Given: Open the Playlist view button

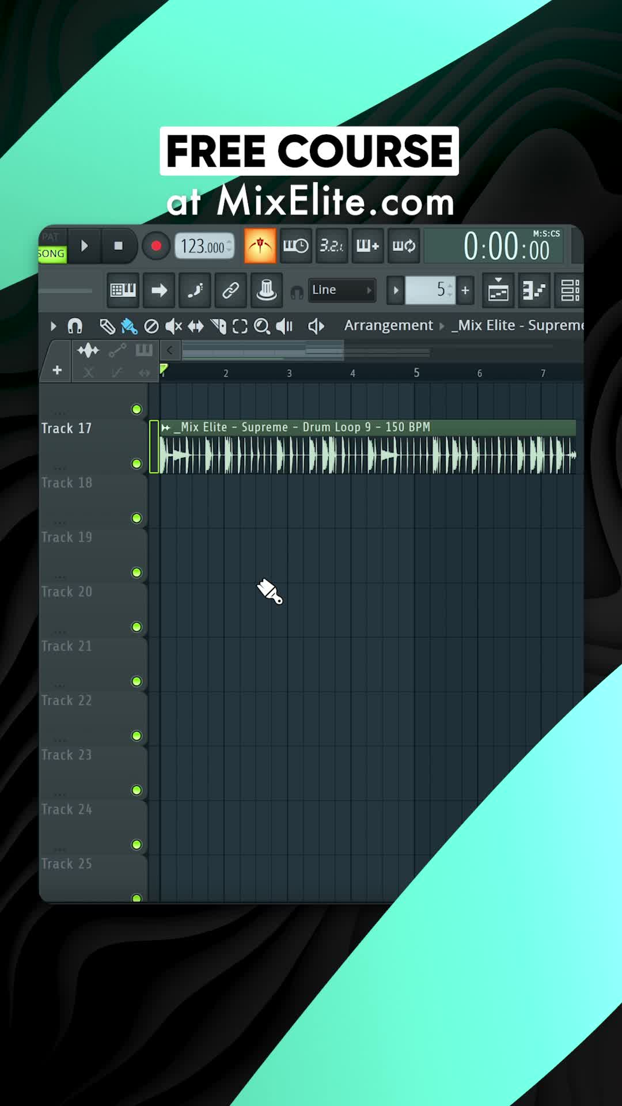Looking at the screenshot, I should pos(498,290).
